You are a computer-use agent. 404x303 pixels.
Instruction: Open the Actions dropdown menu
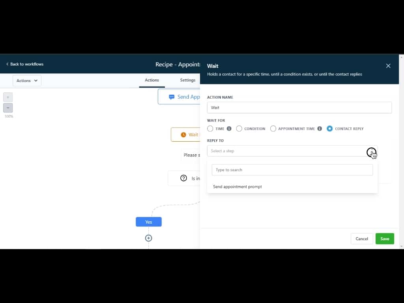point(27,80)
